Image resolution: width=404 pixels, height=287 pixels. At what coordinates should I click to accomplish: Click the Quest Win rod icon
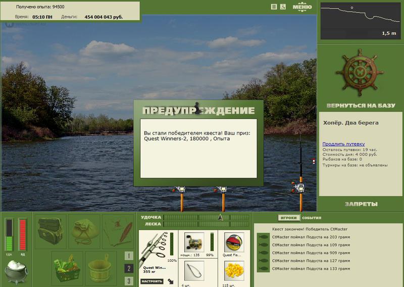(x=154, y=249)
